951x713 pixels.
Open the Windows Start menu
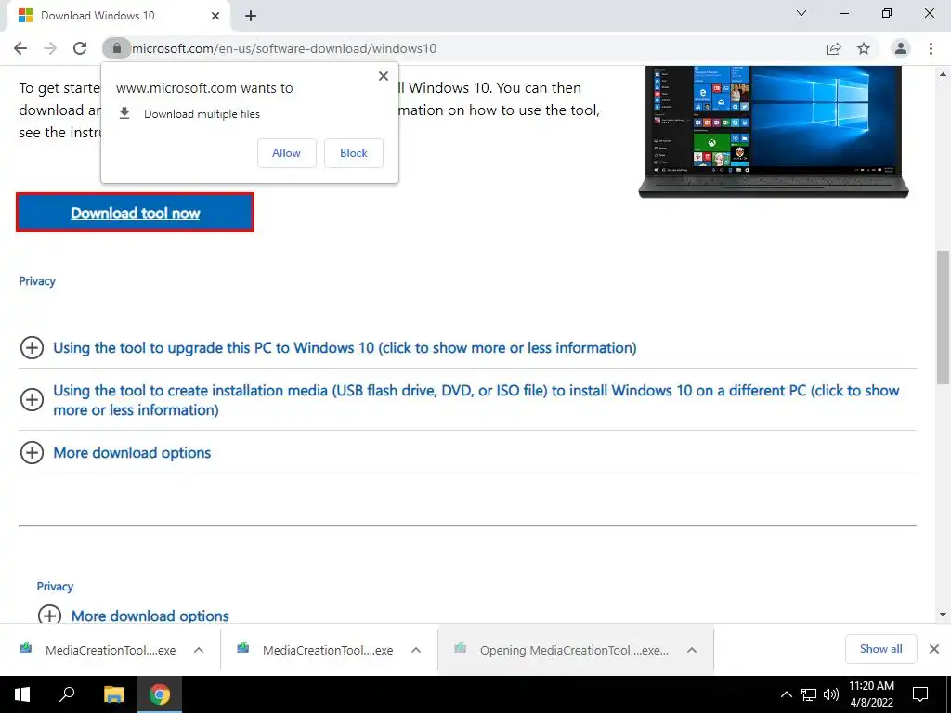tap(22, 694)
